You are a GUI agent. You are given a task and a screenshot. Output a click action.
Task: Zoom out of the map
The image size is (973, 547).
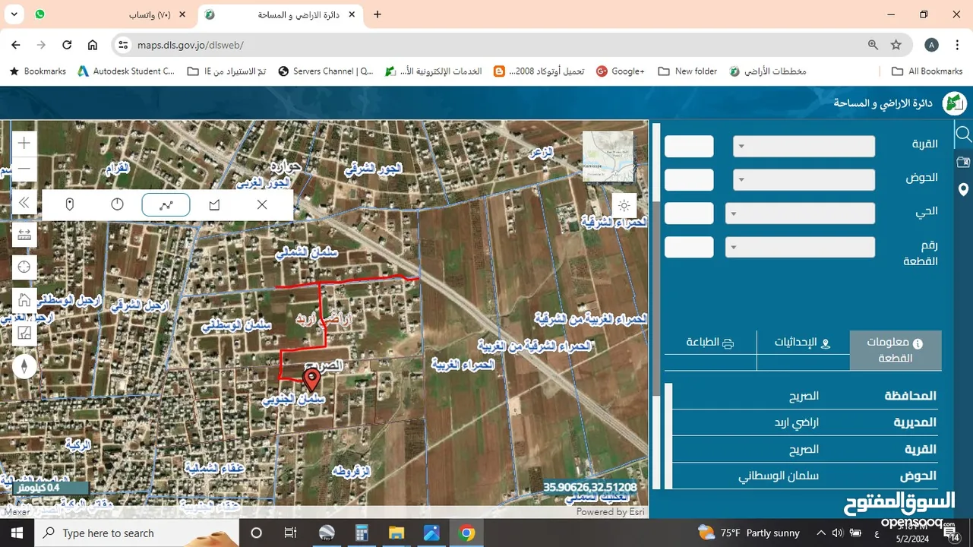(24, 169)
